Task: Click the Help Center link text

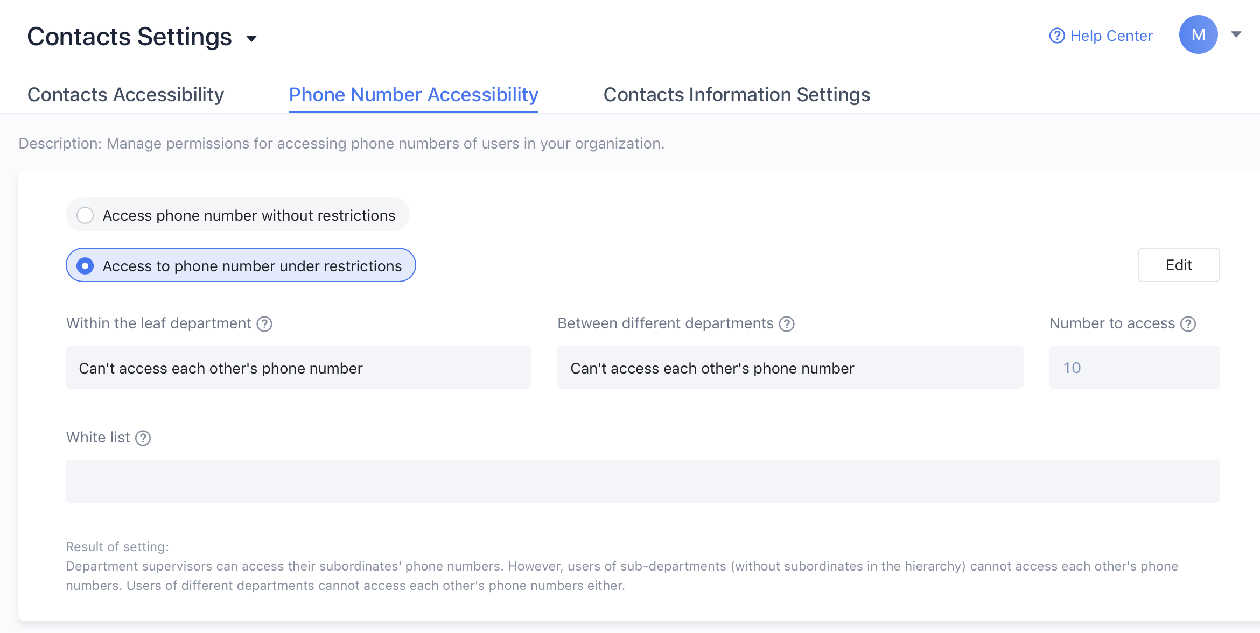Action: [x=1111, y=36]
